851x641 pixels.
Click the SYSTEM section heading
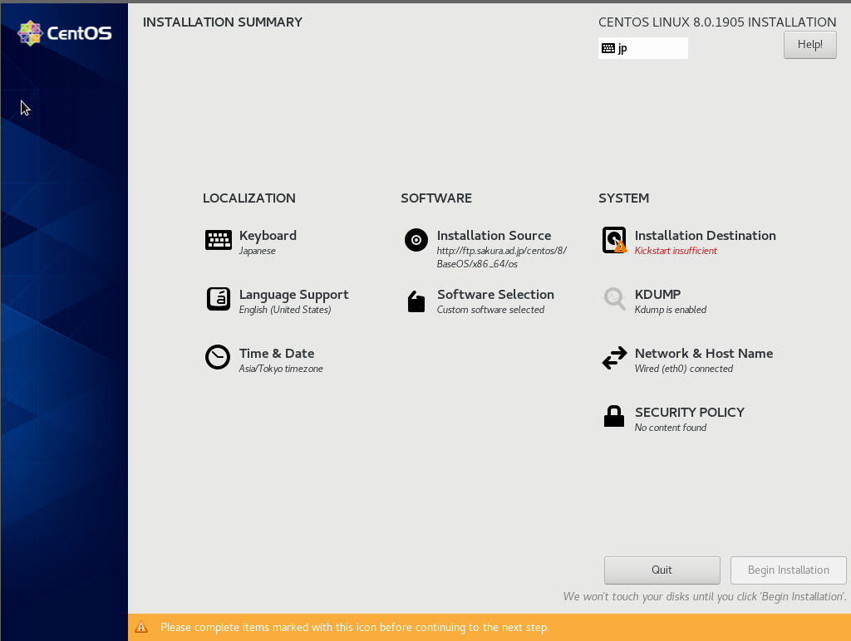pos(623,198)
